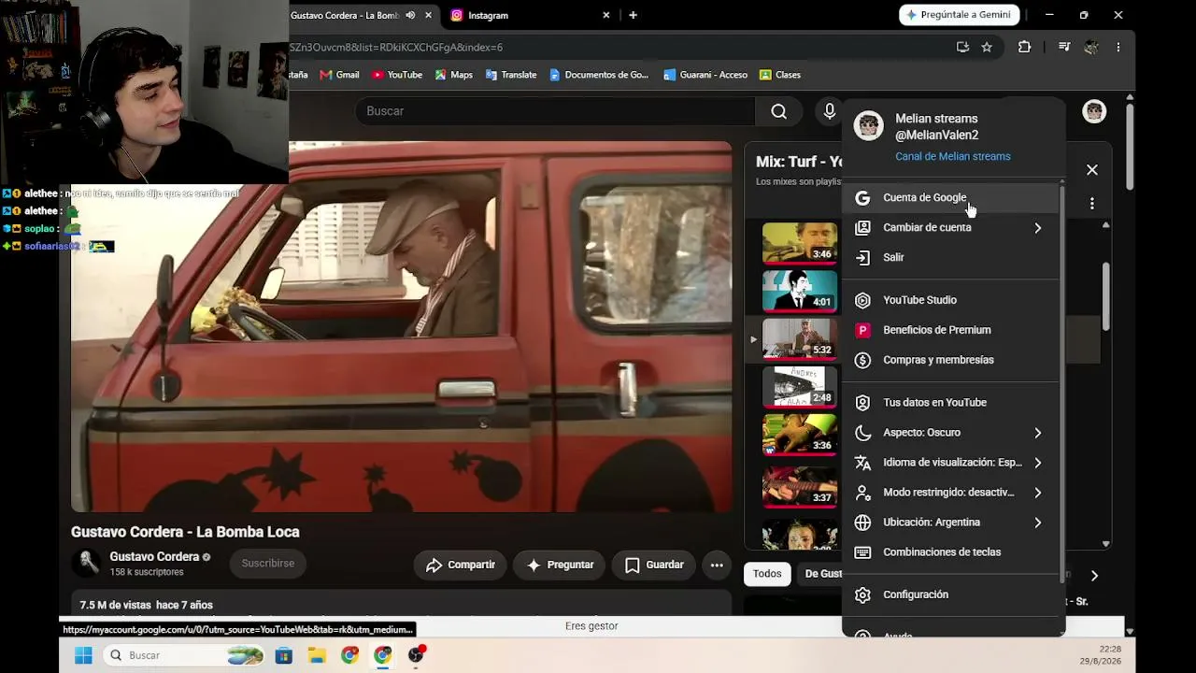Bookmark this page with the star icon
This screenshot has height=673, width=1196.
click(x=987, y=47)
